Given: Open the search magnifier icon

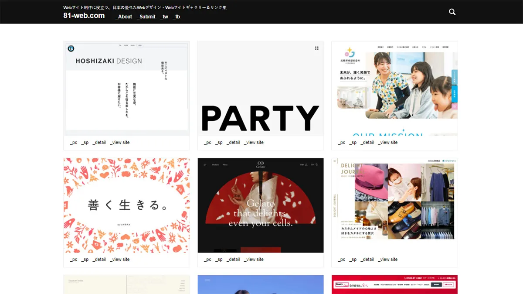Looking at the screenshot, I should click(452, 12).
